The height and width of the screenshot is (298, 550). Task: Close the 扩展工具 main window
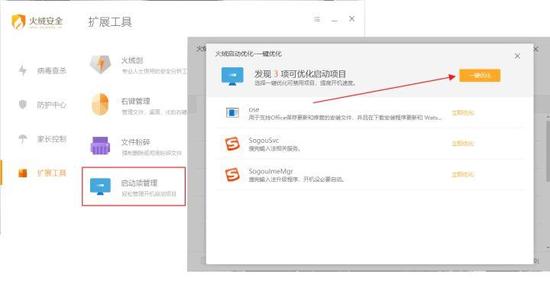[352, 18]
